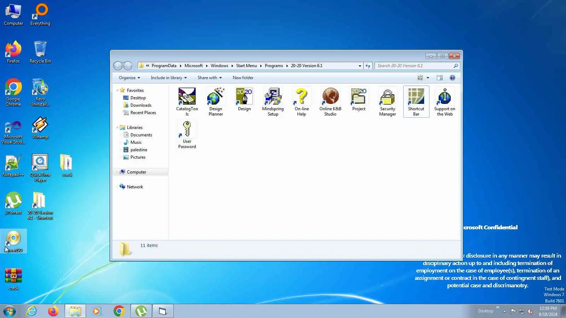Collapse the Libraries tree node
566x318 pixels.
tap(117, 127)
